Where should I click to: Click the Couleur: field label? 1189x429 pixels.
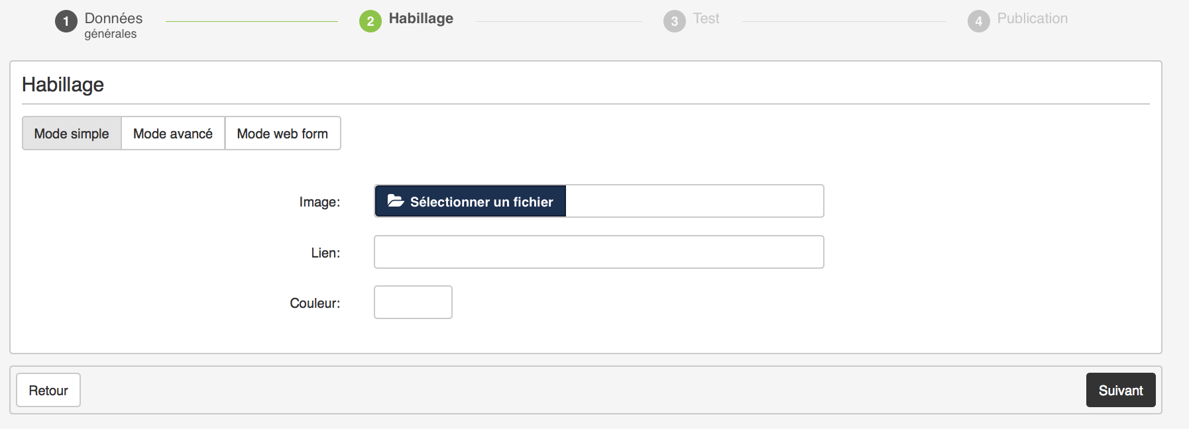coord(315,303)
